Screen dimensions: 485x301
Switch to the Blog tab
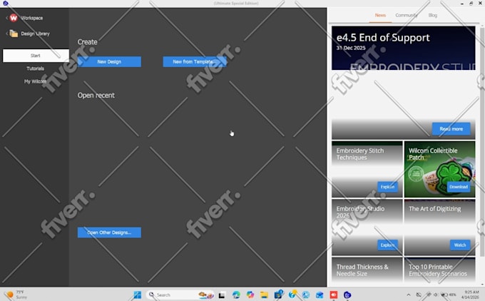point(433,15)
